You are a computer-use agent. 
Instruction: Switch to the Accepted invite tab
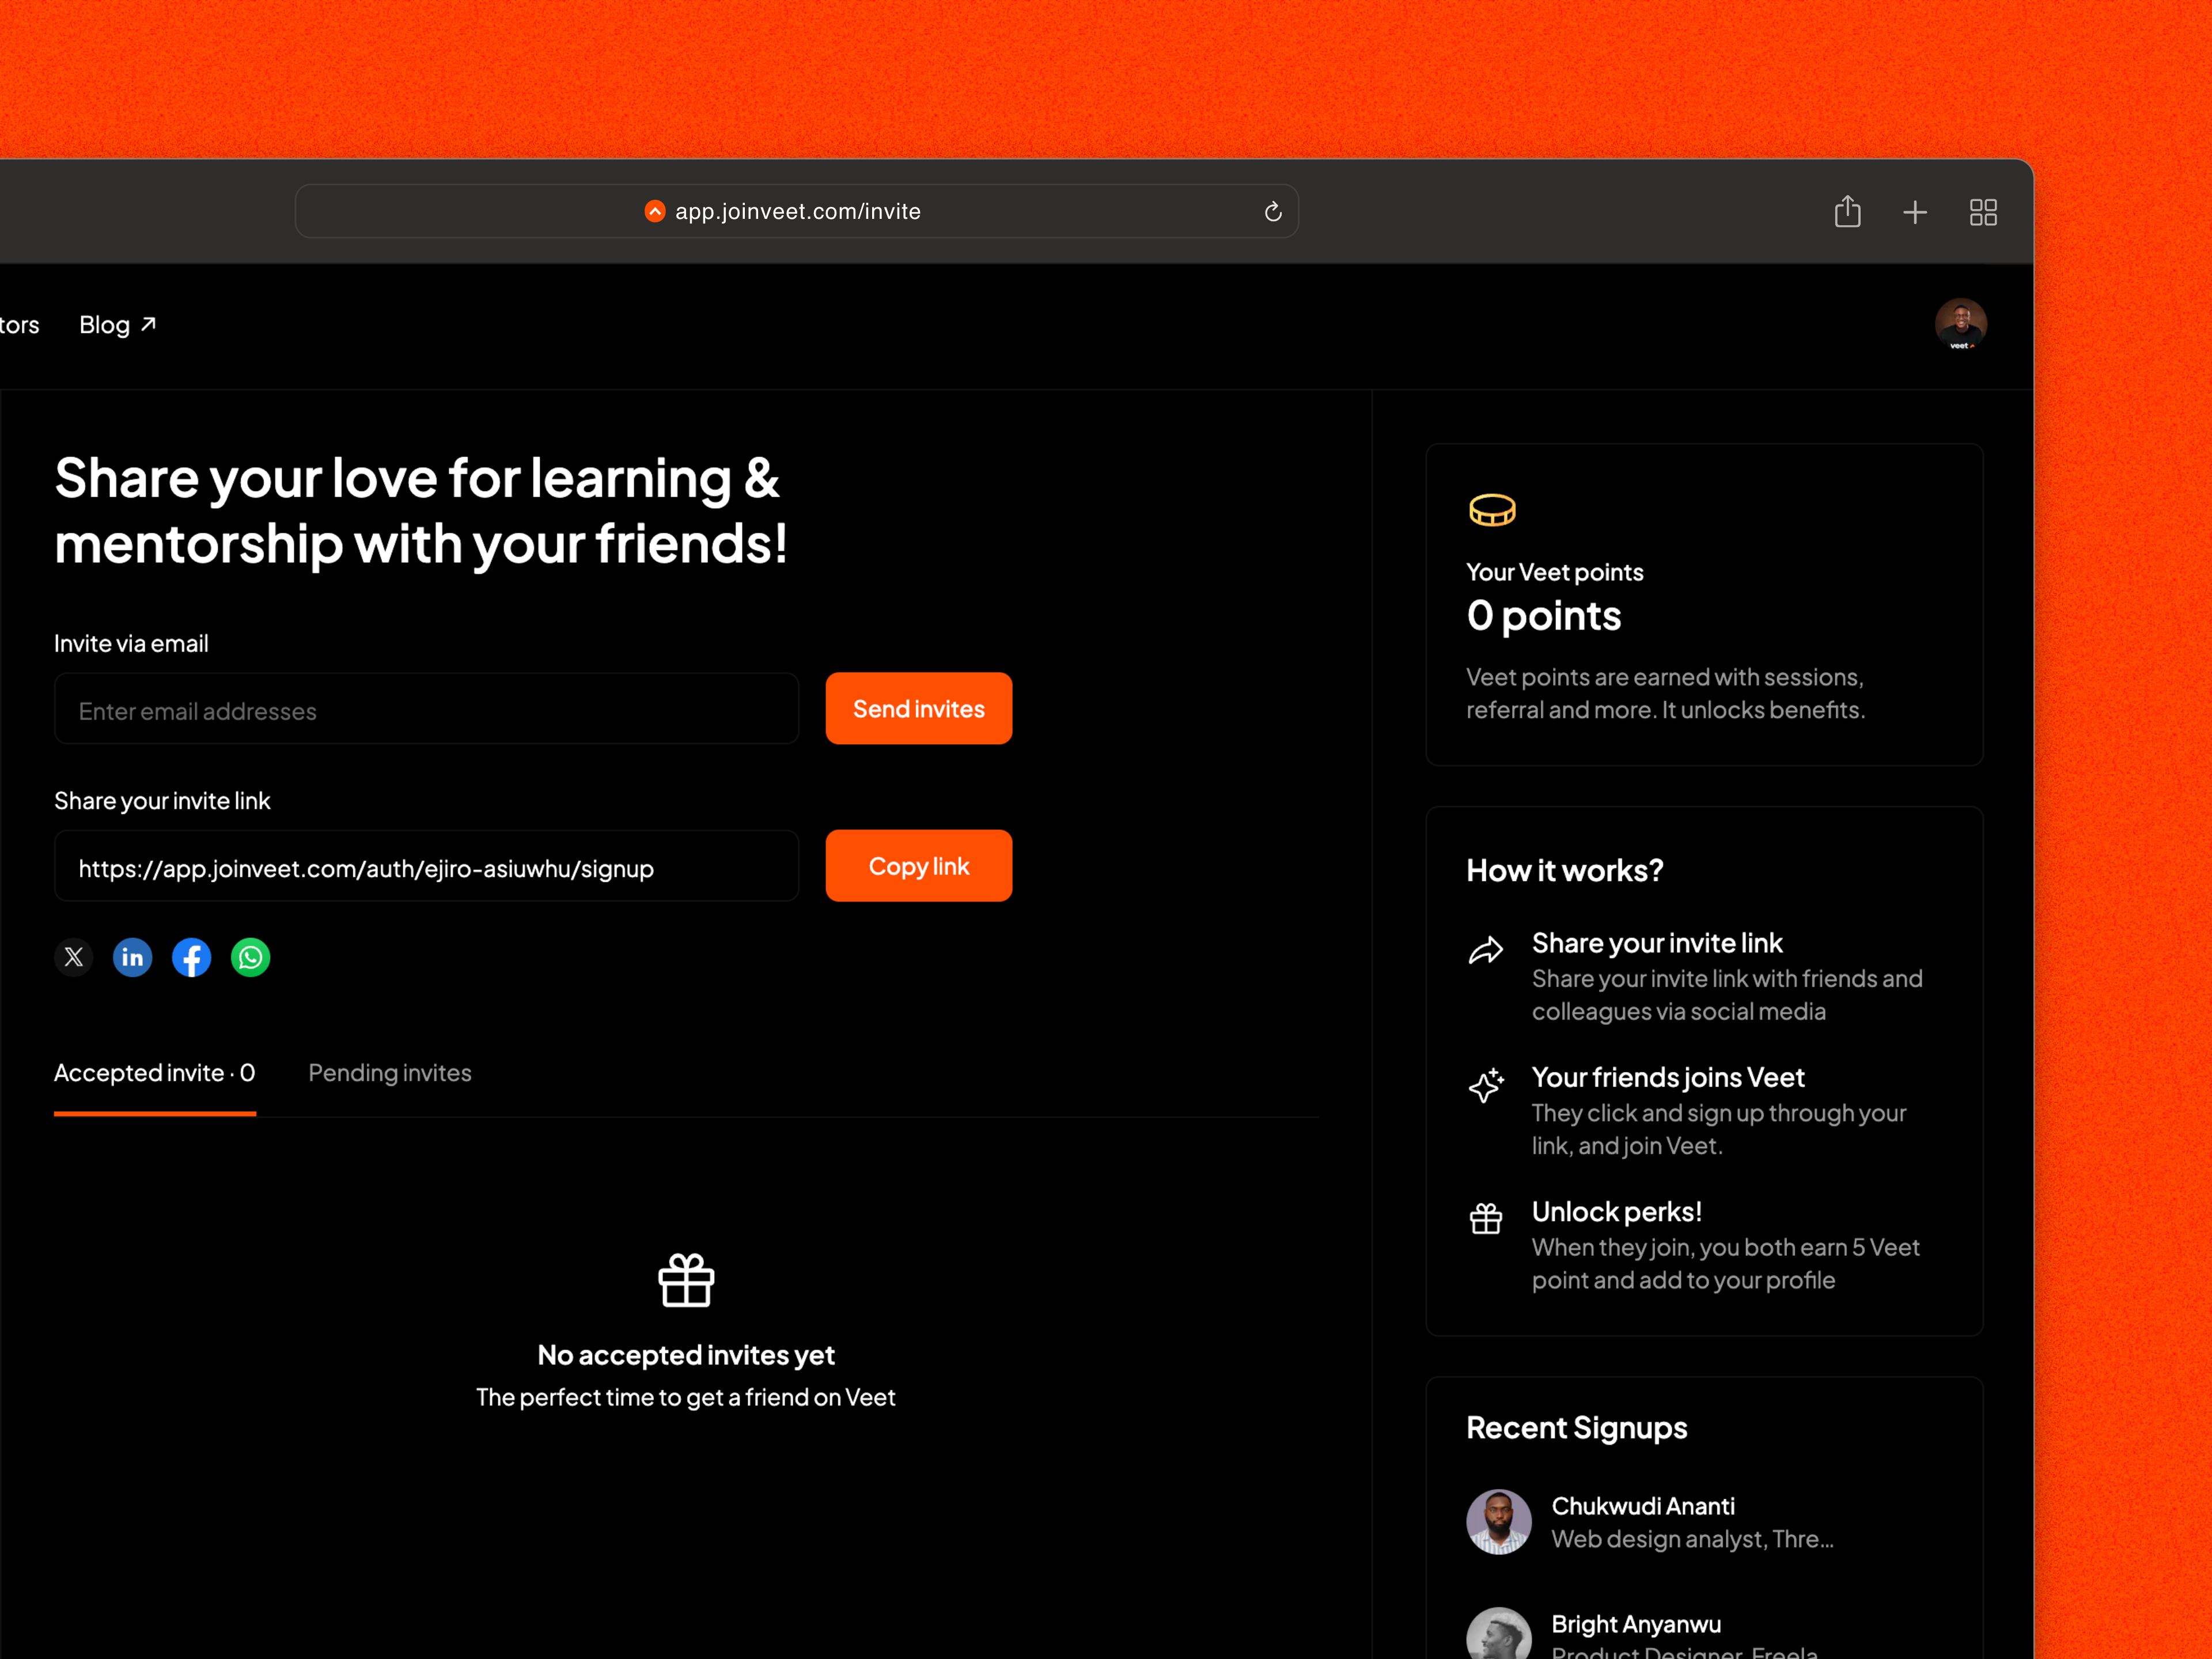[155, 1073]
